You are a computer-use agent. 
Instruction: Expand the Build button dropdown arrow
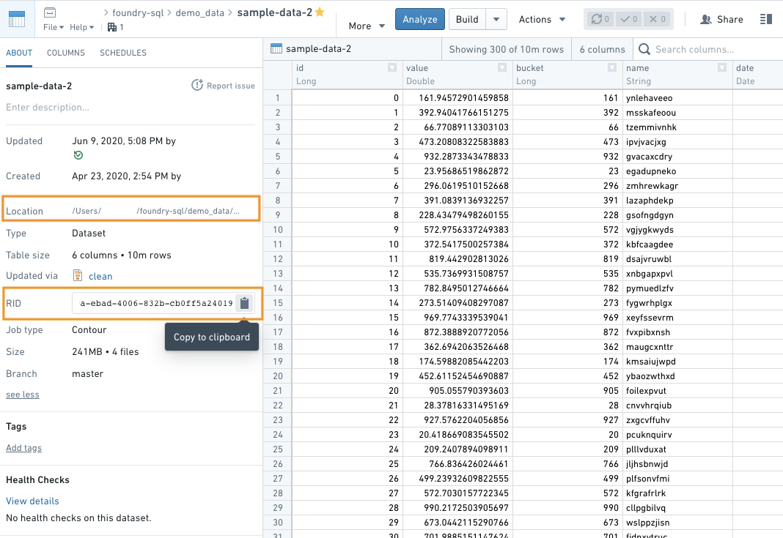click(496, 20)
